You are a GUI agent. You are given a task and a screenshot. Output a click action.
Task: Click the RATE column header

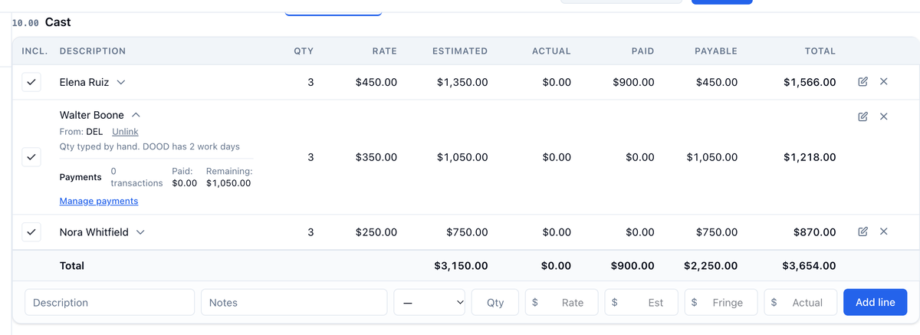pos(385,51)
